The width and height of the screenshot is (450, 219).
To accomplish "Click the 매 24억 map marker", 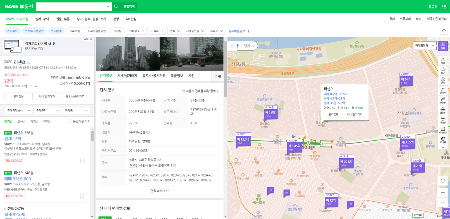I will coord(406,79).
